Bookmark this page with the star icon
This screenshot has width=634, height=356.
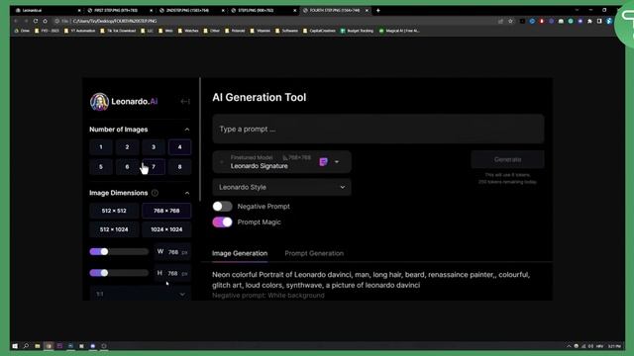(x=510, y=21)
